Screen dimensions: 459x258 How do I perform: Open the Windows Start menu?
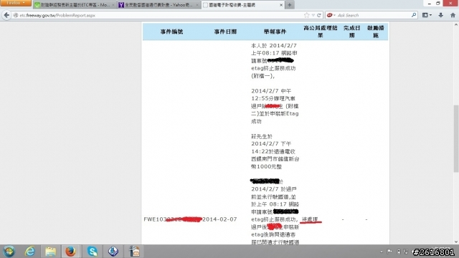tap(9, 252)
